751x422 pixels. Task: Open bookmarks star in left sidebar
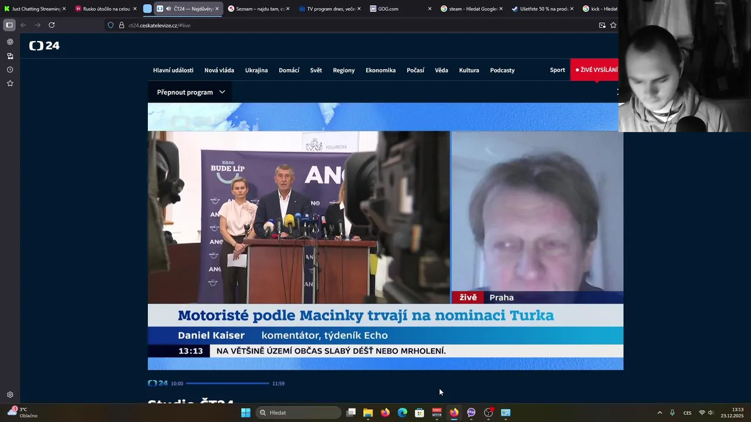click(10, 84)
